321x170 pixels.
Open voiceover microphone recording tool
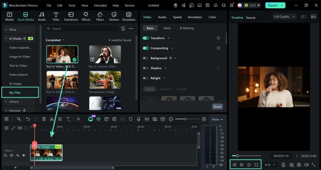(138, 119)
